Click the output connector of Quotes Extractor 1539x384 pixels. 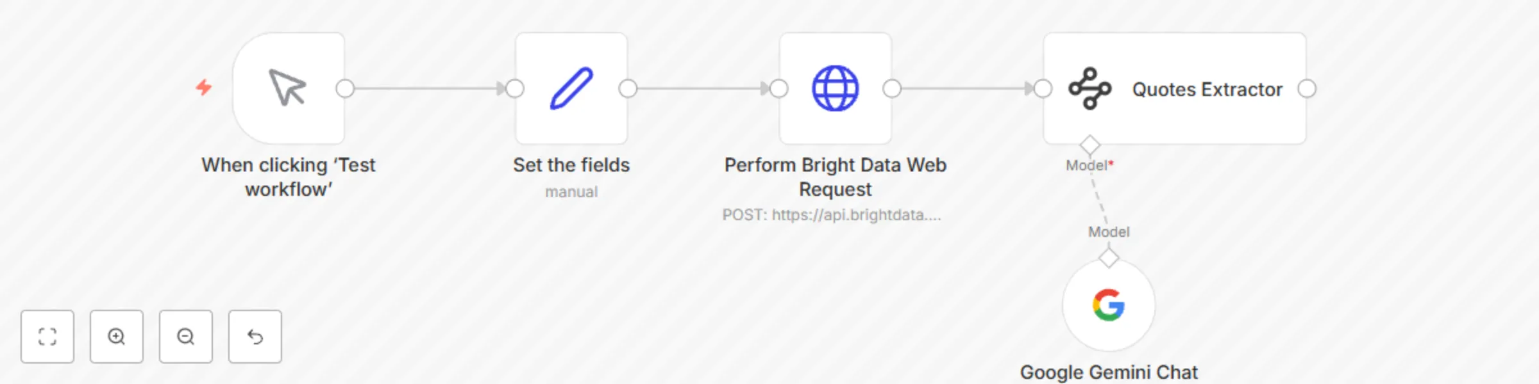(1306, 89)
